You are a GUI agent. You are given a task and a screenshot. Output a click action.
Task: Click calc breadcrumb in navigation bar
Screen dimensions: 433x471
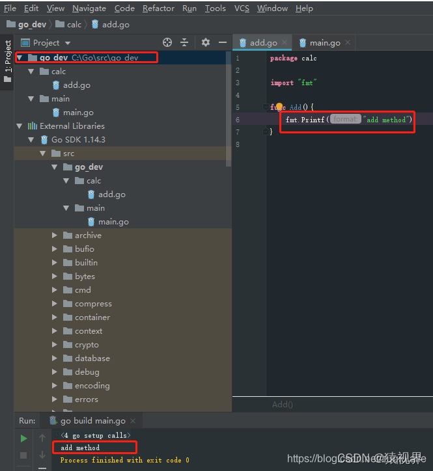[68, 24]
